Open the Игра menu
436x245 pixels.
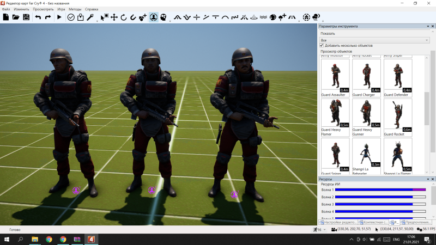pyautogui.click(x=61, y=9)
